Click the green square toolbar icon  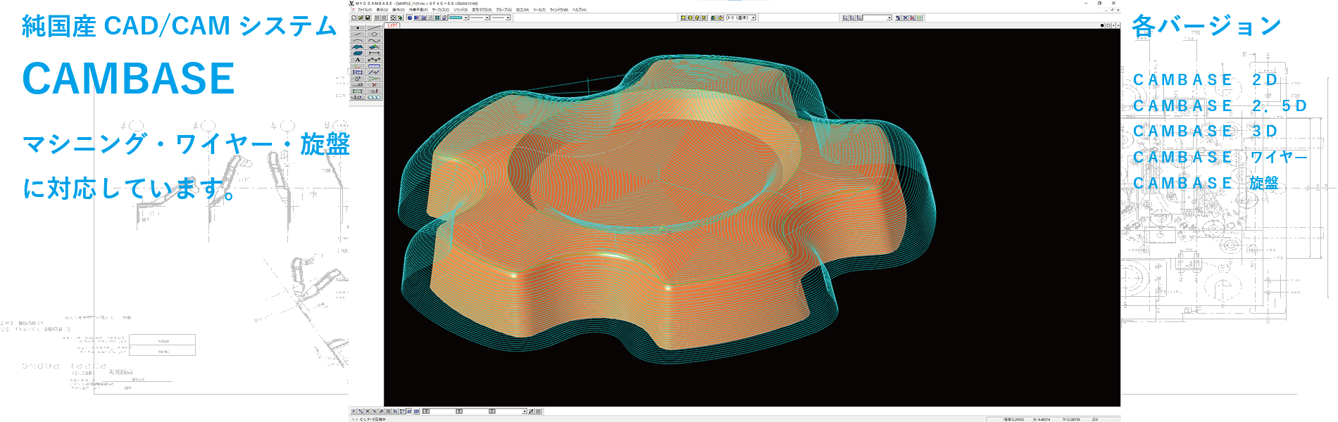pyautogui.click(x=920, y=18)
